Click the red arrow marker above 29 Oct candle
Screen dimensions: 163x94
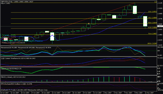89,24
